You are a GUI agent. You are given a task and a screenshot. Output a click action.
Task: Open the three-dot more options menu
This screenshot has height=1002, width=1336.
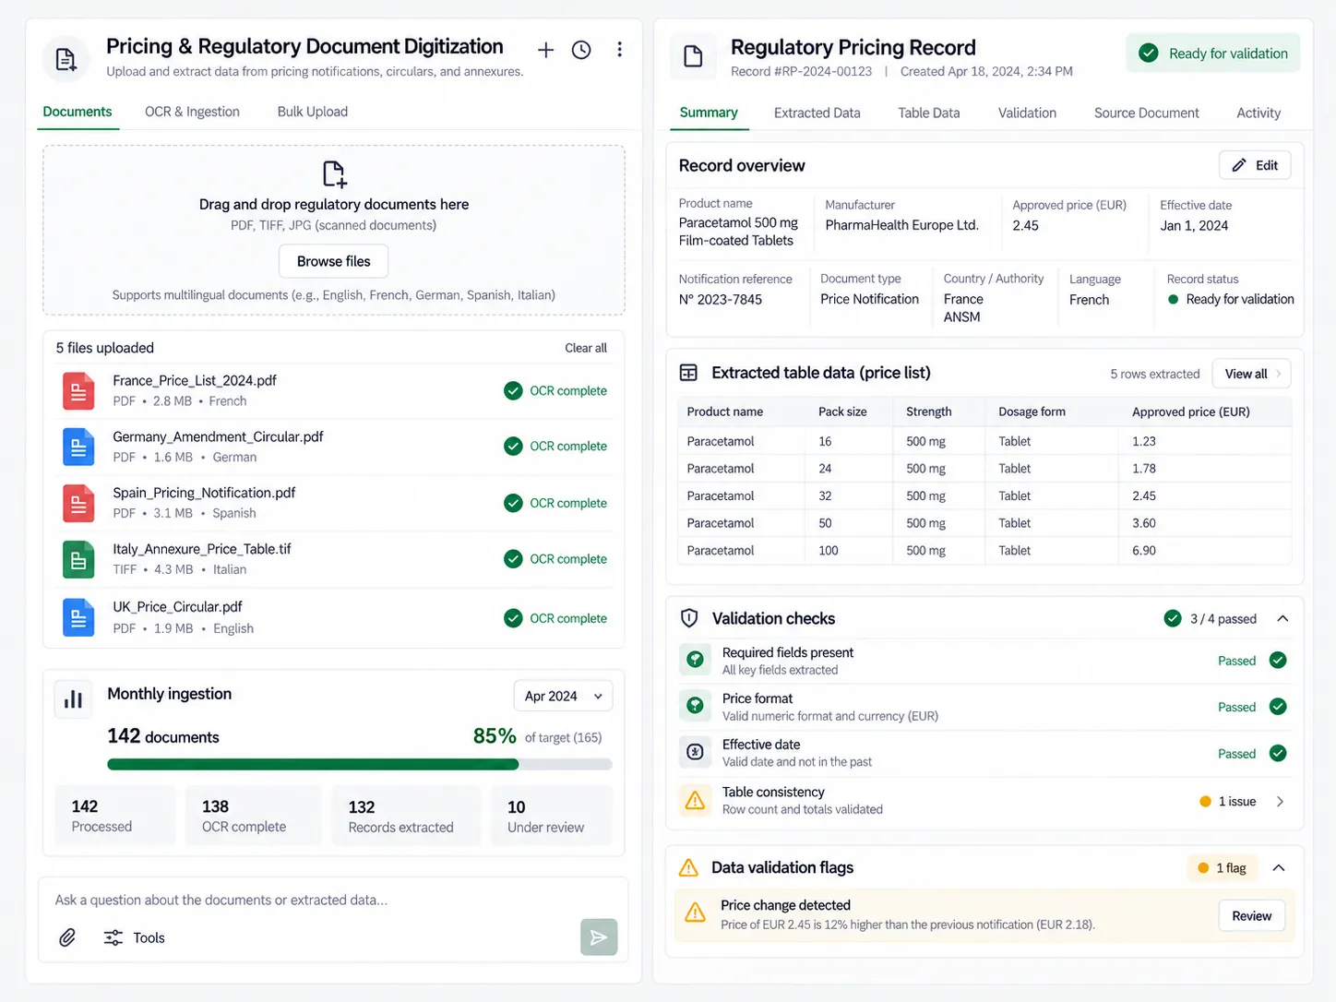tap(619, 50)
